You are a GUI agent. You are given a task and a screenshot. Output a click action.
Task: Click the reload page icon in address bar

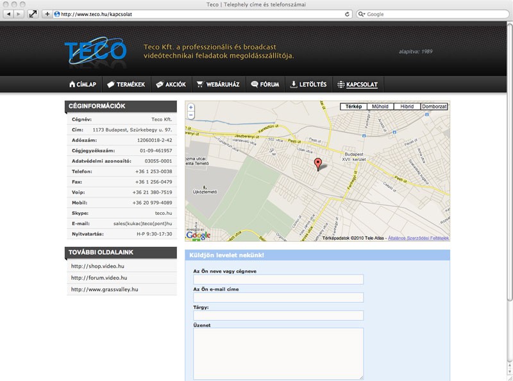(x=348, y=14)
